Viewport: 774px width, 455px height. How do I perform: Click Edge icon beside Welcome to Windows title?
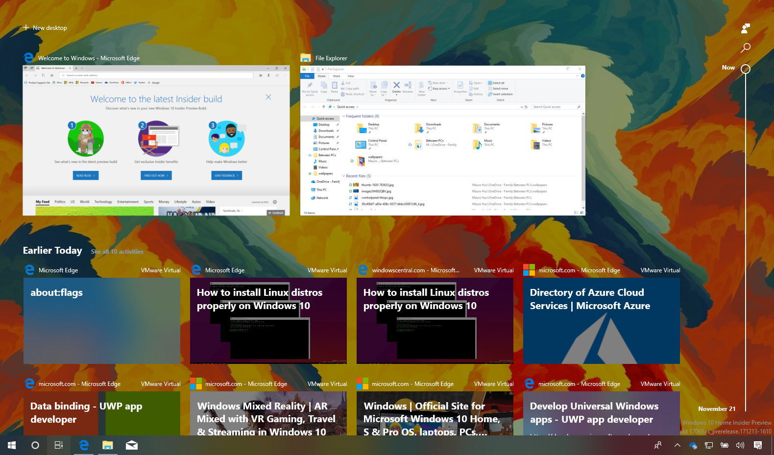coord(28,58)
